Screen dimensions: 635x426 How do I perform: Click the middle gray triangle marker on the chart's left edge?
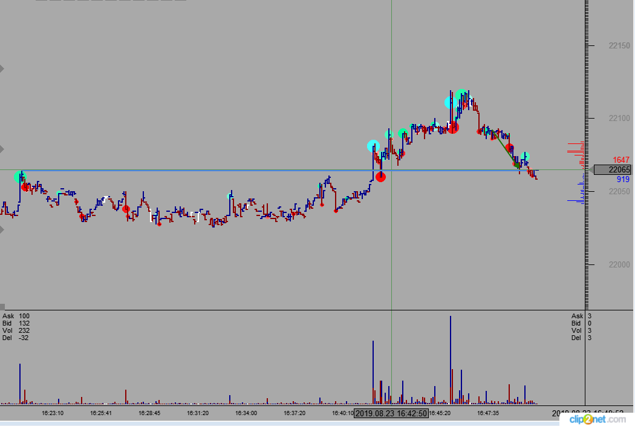click(2, 149)
